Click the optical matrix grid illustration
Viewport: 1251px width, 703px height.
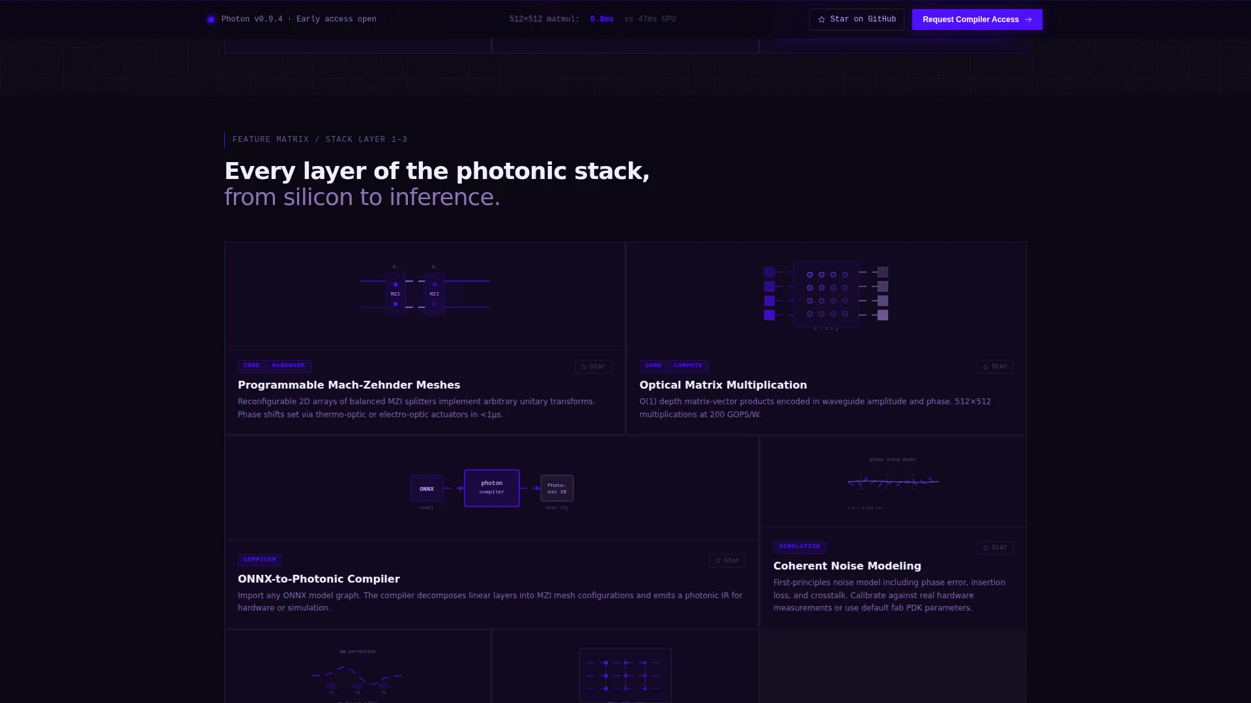tap(826, 296)
